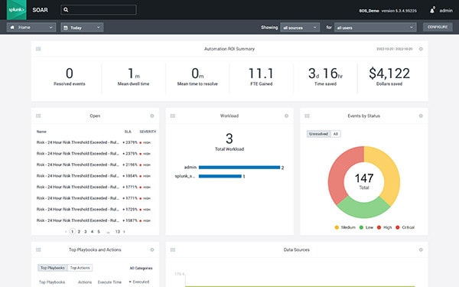Open the all users dropdown

click(376, 28)
